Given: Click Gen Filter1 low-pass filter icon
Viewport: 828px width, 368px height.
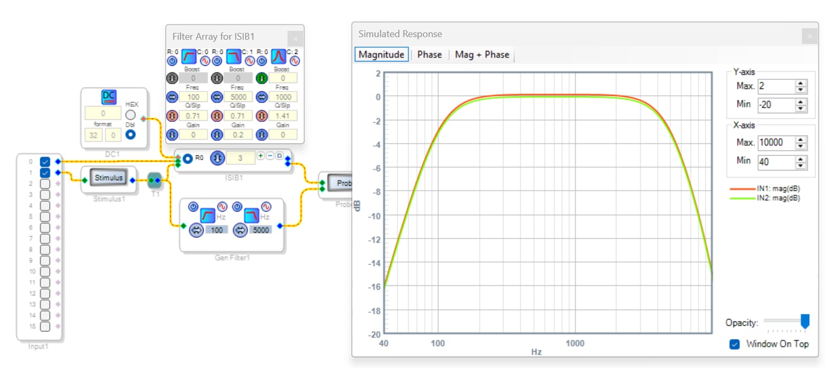Looking at the screenshot, I should [251, 215].
